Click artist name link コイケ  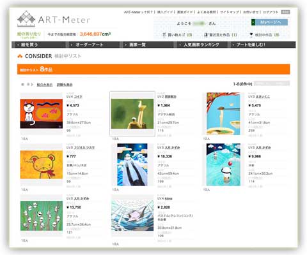[x=78, y=96]
